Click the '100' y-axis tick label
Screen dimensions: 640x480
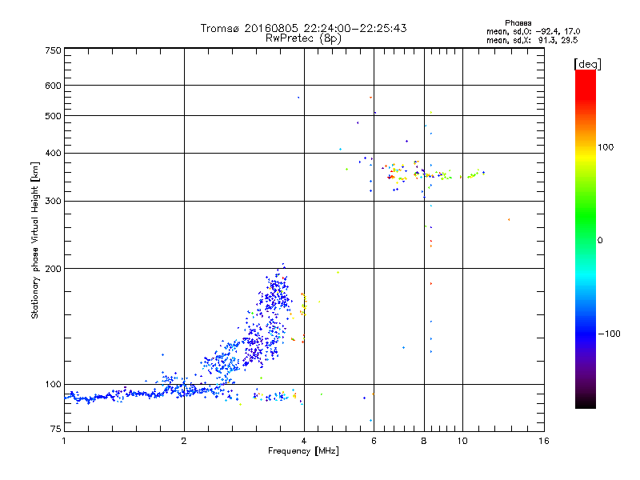click(x=53, y=384)
